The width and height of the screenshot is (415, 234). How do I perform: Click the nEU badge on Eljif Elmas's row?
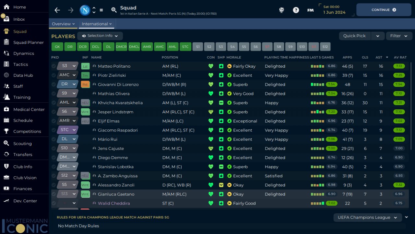85,121
